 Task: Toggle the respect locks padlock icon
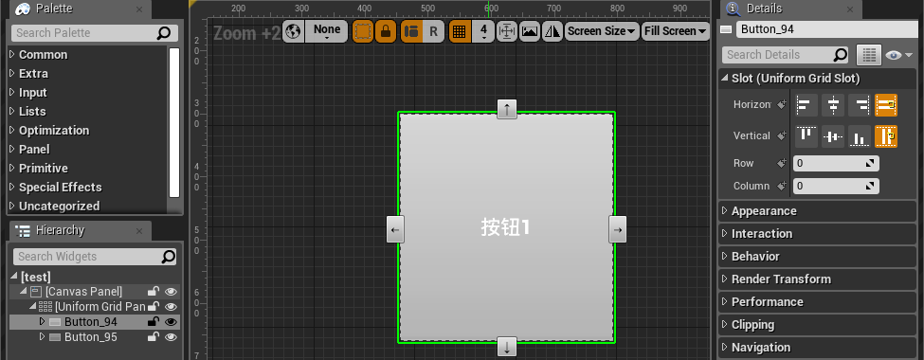(x=386, y=31)
